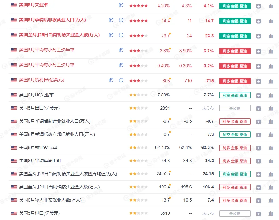Select 美国6月U6失业率 row title
Image resolution: width=279 pixels, height=220 pixels.
point(36,95)
